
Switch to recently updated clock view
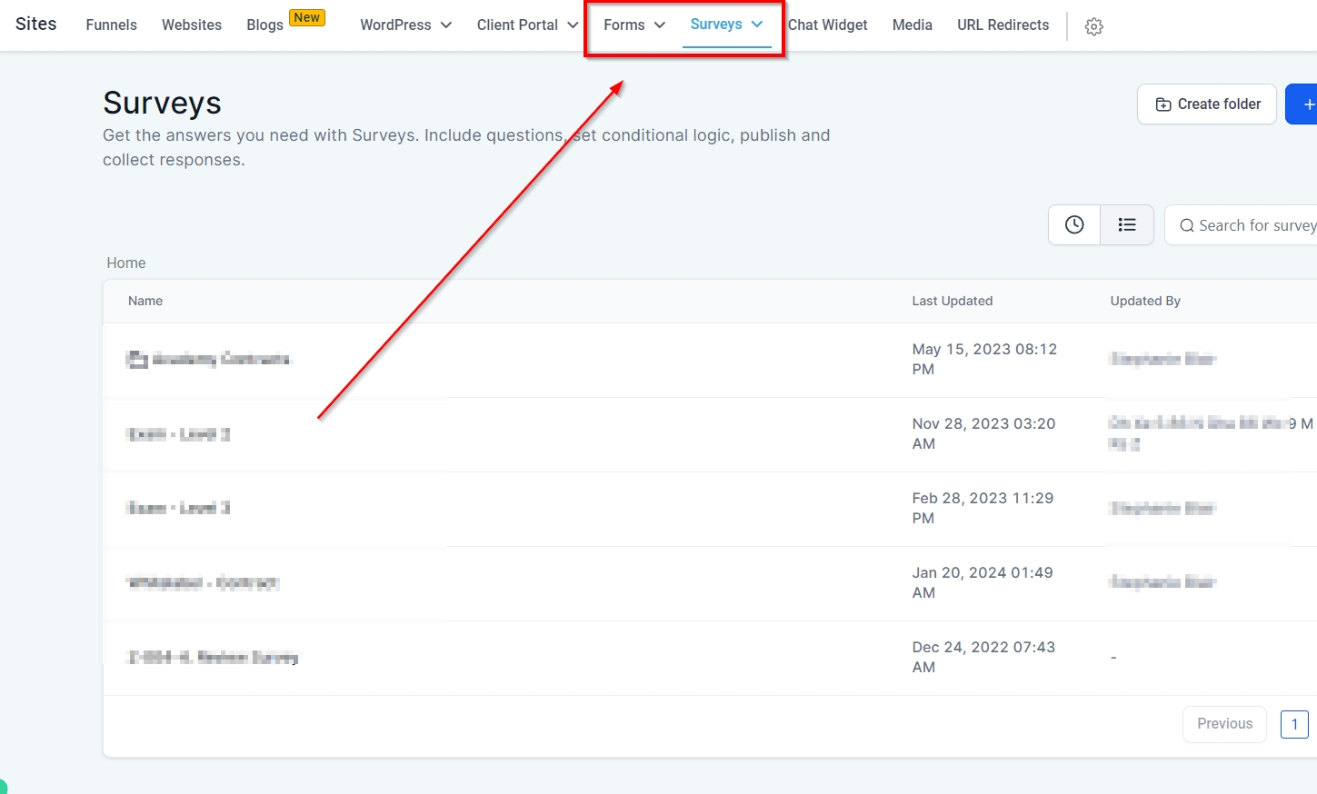(x=1074, y=225)
